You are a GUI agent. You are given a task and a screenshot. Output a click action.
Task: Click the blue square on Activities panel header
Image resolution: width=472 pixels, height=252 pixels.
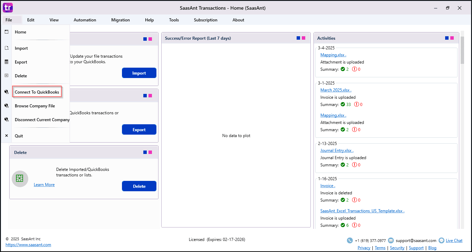click(x=447, y=38)
